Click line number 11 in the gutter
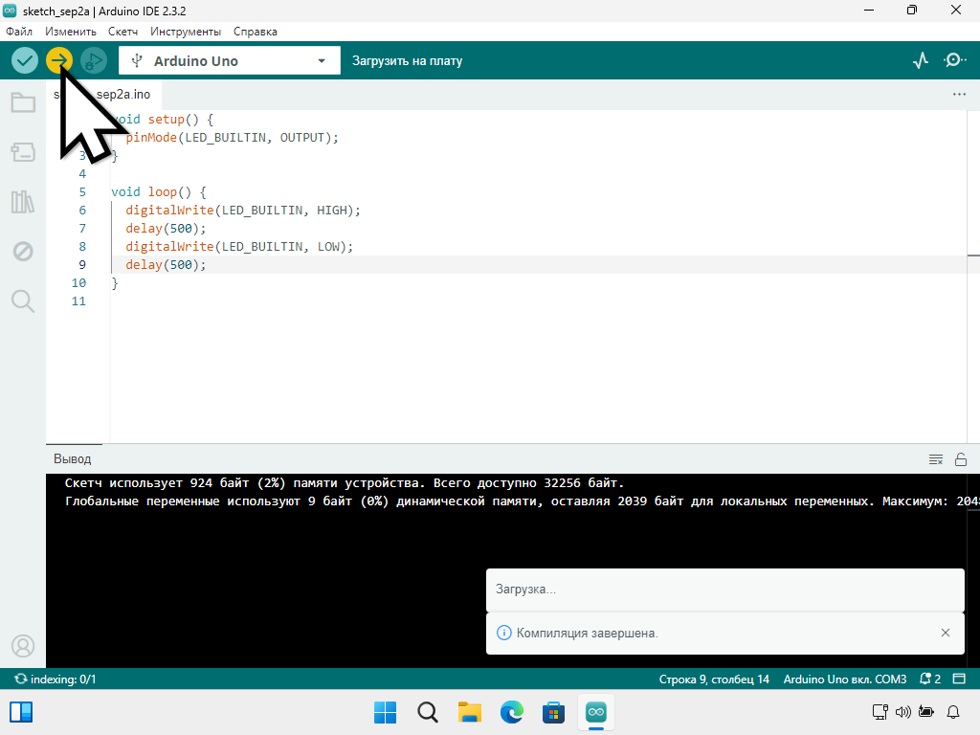This screenshot has height=735, width=980. pyautogui.click(x=78, y=301)
